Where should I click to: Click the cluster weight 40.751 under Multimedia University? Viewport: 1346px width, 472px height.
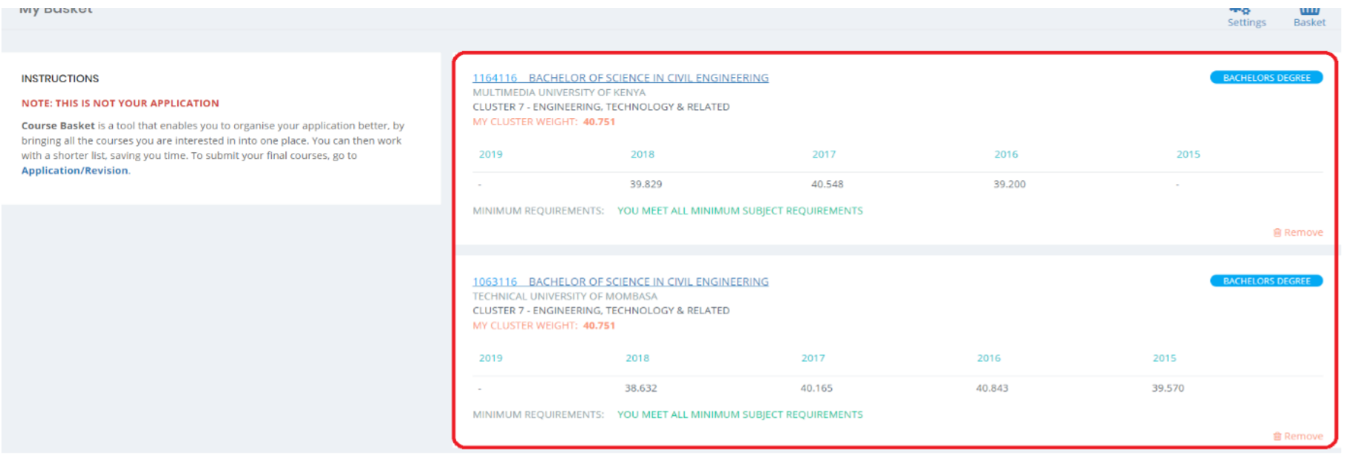point(599,122)
